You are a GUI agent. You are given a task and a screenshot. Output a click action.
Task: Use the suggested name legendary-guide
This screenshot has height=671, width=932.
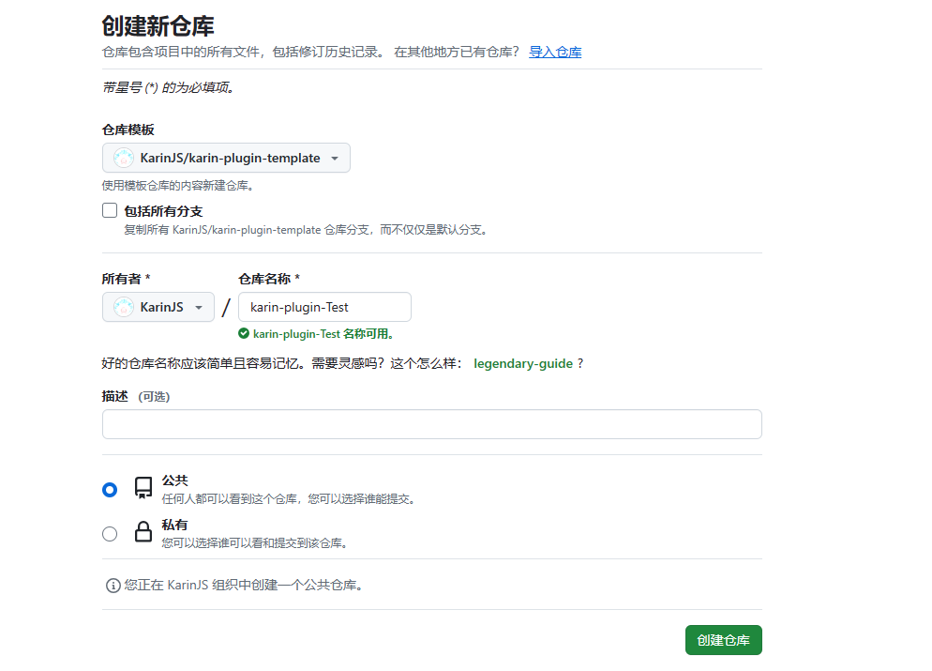[523, 363]
